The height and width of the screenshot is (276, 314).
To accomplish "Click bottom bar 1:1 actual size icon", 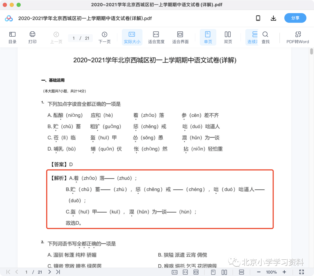I will pos(174,272).
